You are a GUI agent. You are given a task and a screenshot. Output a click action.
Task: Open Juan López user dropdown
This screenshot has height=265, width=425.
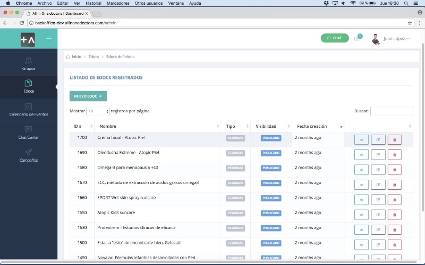click(x=396, y=39)
